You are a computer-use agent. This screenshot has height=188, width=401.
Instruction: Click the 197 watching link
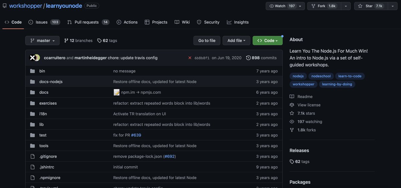pos(306,122)
